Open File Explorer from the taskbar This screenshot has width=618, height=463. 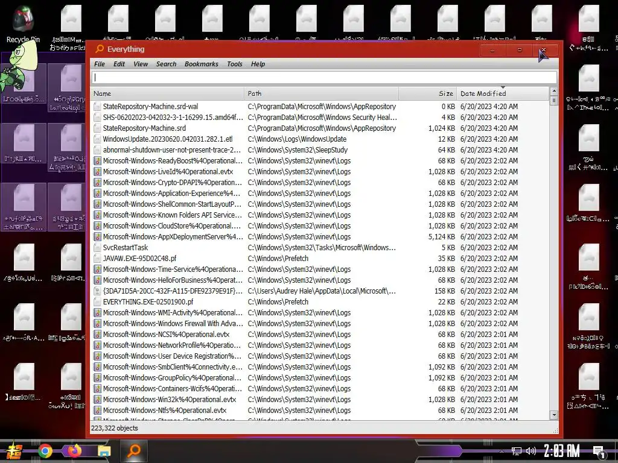pos(104,451)
